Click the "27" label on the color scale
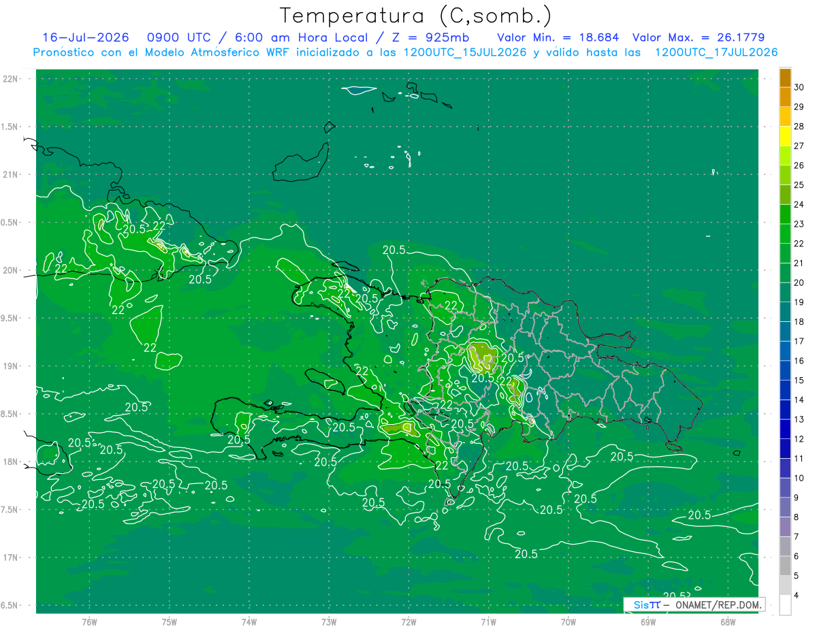This screenshot has height=631, width=817. [x=799, y=146]
